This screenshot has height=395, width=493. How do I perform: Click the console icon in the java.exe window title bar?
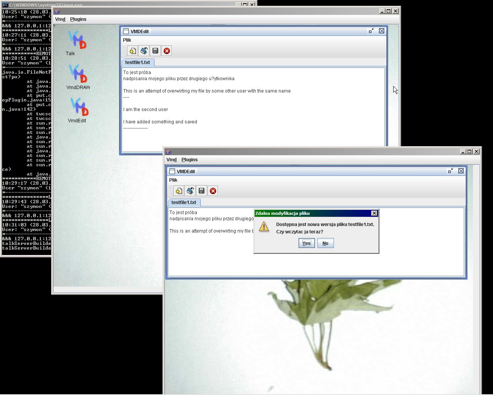pos(5,5)
